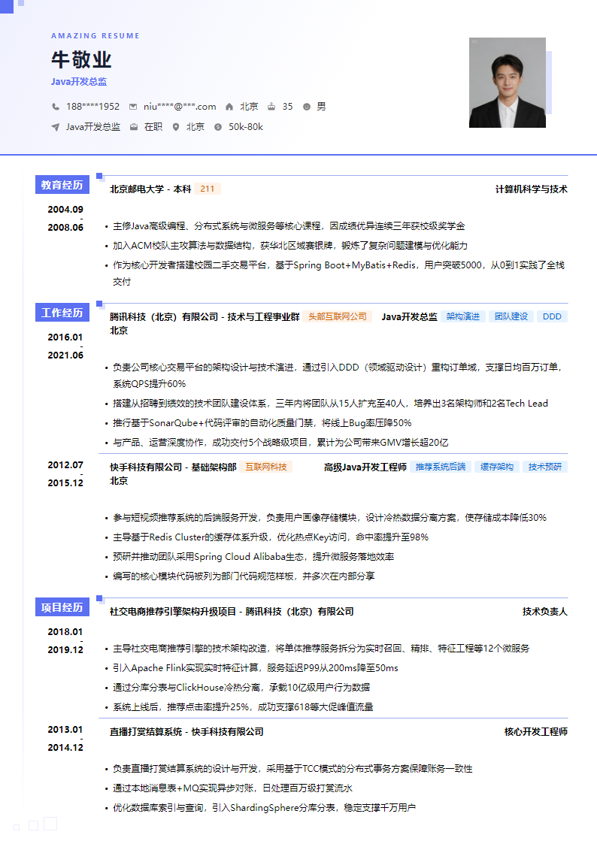597x844 pixels.
Task: Click 直播打赏结算系统 - 快手科技有限公司 heading
Action: coord(186,731)
